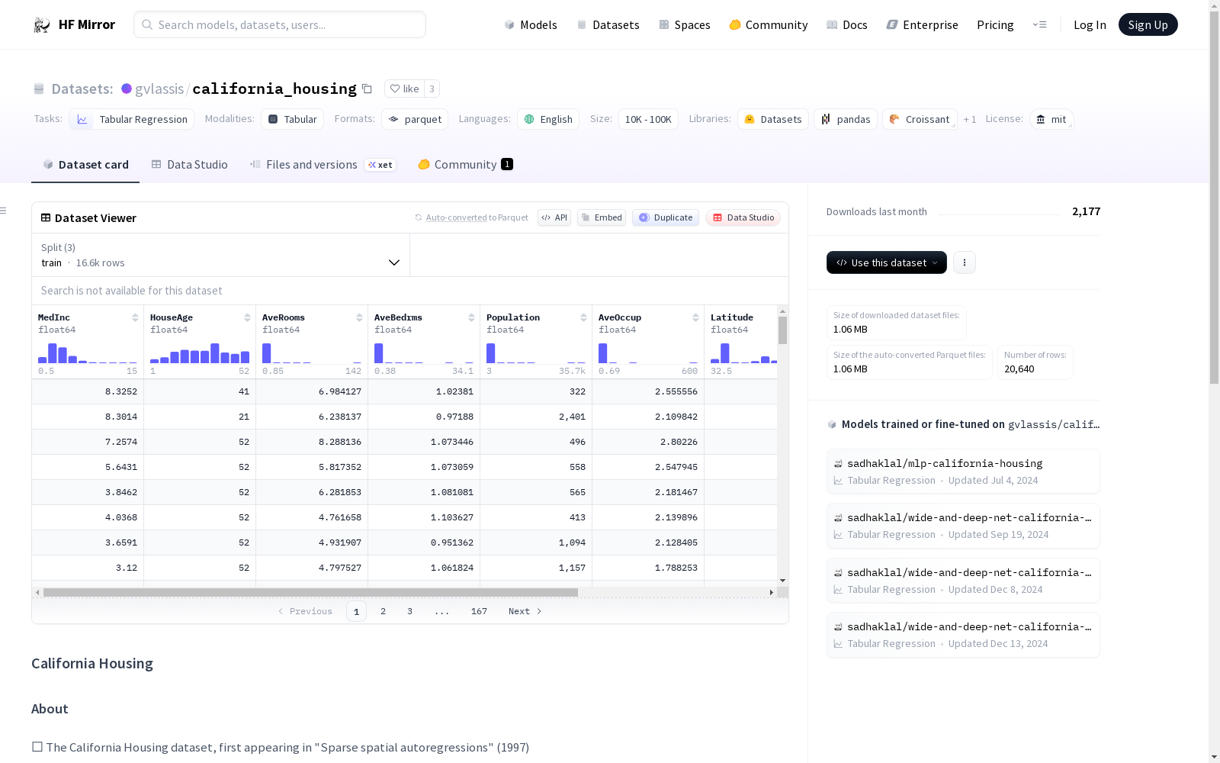This screenshot has height=763, width=1220.
Task: Click the HF Mirror logo icon
Action: 42,25
